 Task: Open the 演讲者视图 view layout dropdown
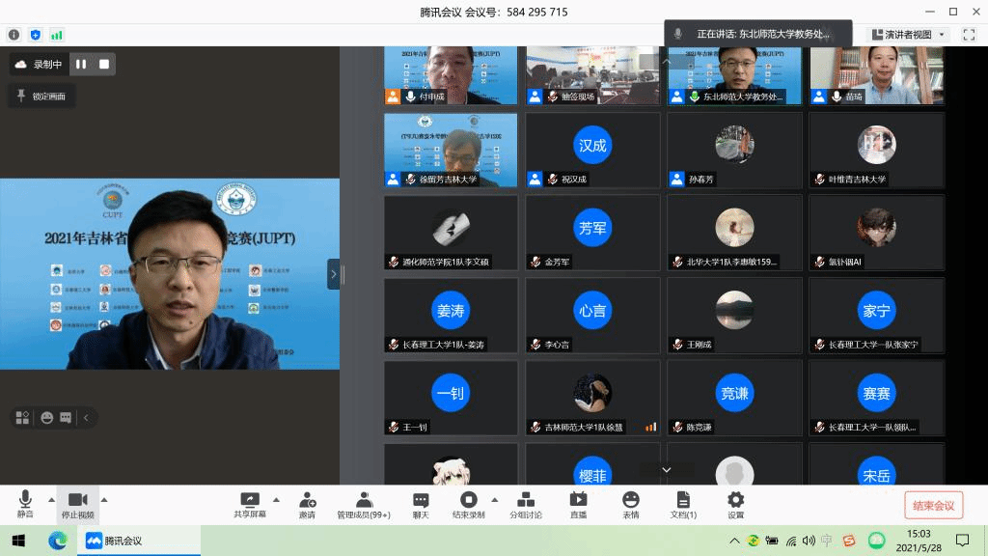[x=910, y=35]
